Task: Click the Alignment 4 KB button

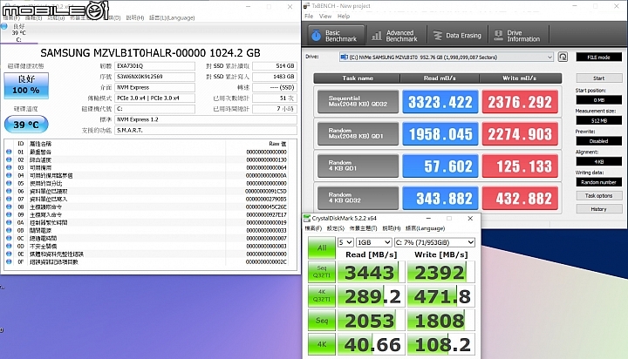Action: click(x=598, y=162)
